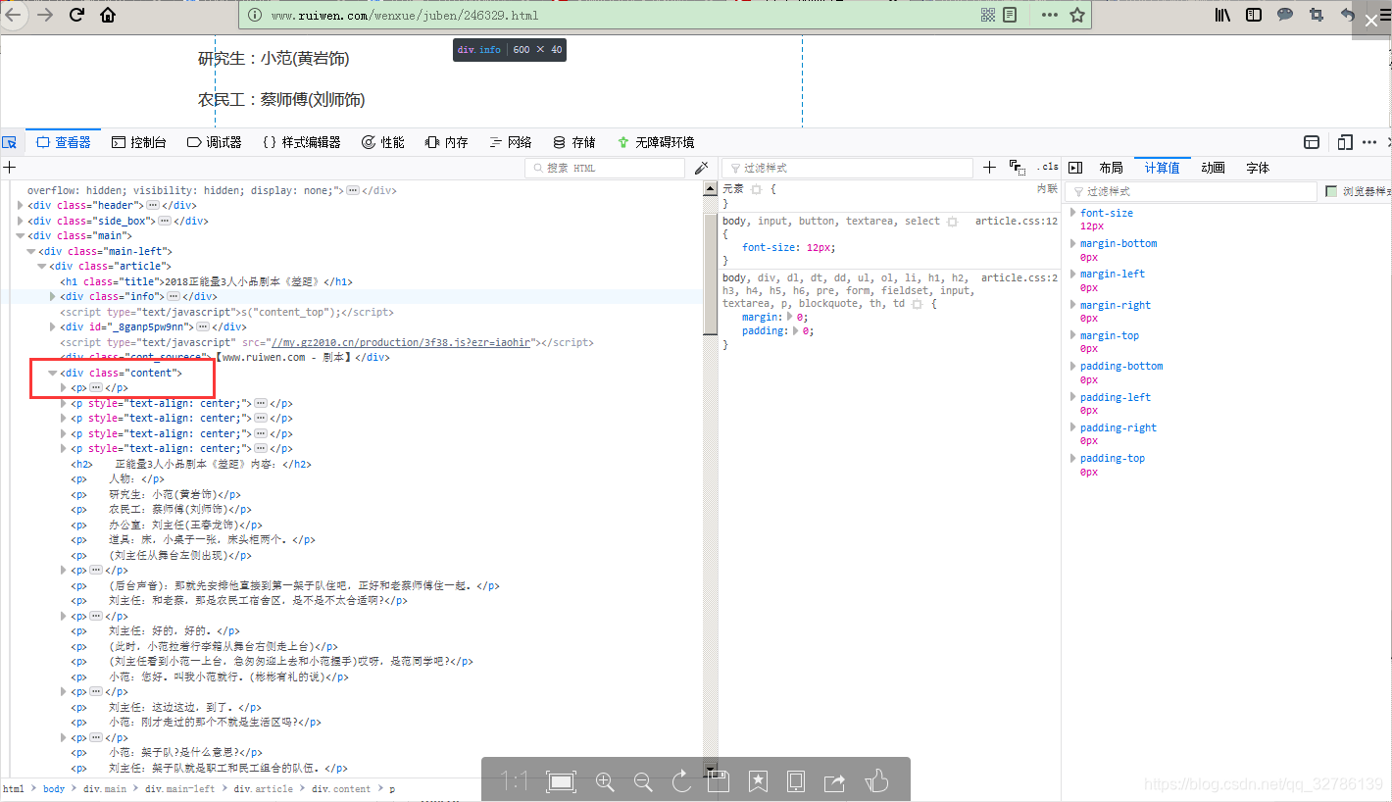Click zoom-in magnifier in image viewer bar
Screen dimensions: 1392x802
click(x=605, y=781)
